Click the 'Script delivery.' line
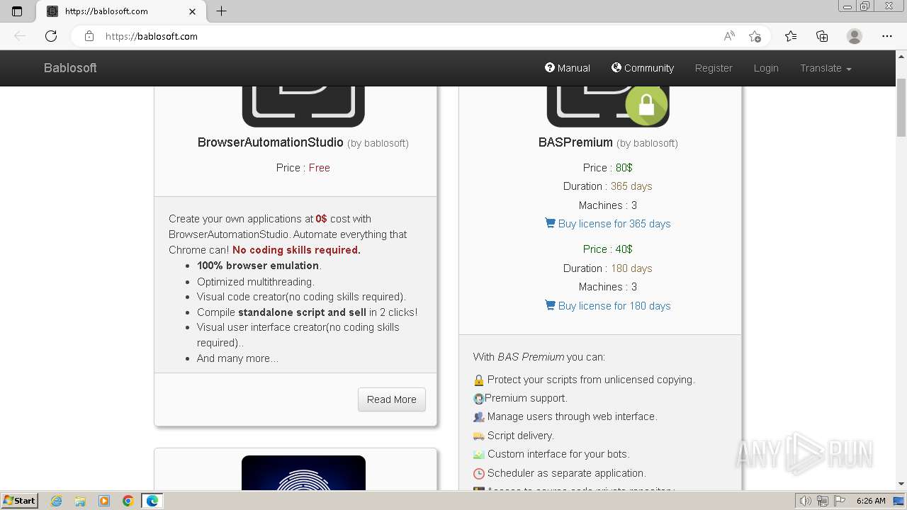 (x=514, y=436)
